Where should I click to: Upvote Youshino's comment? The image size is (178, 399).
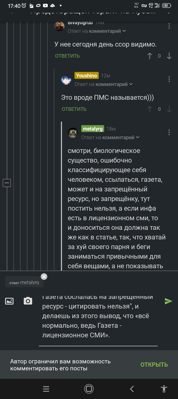point(150,109)
